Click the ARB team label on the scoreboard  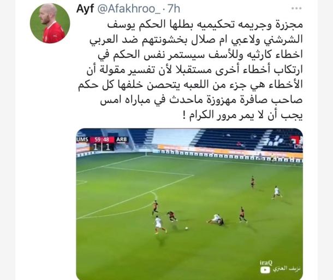click(x=122, y=139)
